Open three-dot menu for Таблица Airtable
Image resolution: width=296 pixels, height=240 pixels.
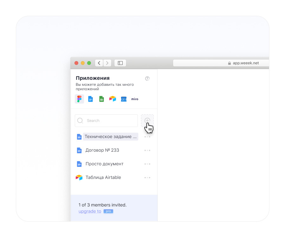[147, 178]
